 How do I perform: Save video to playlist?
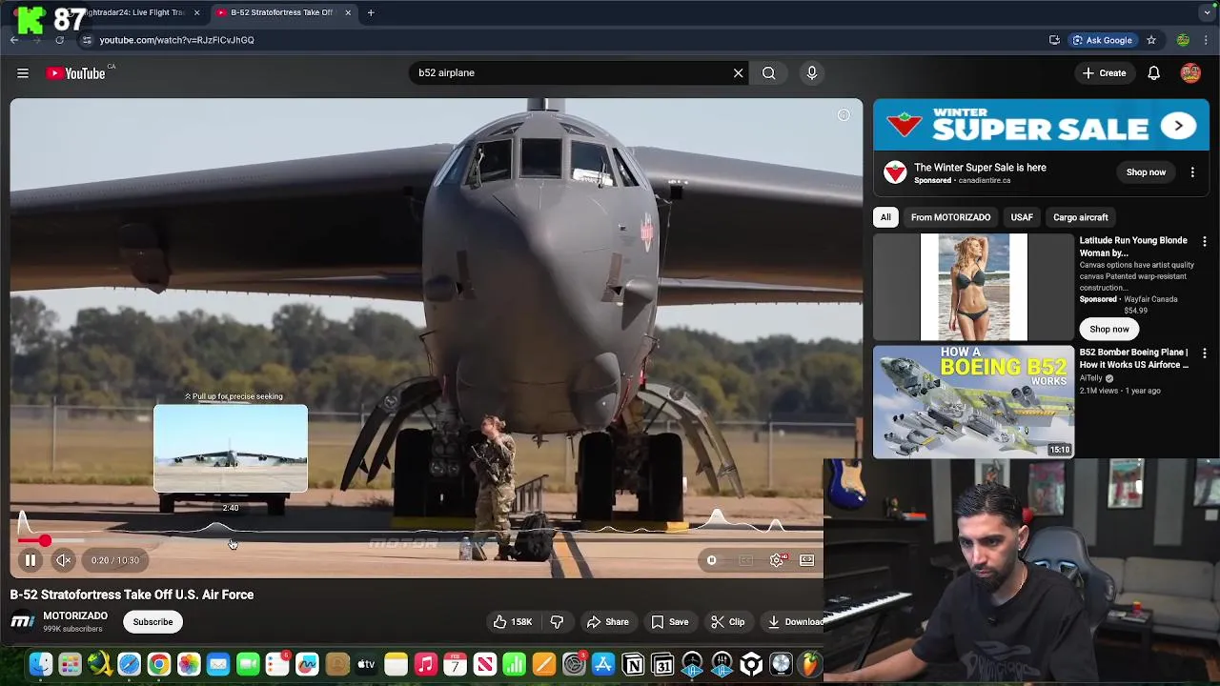point(670,622)
